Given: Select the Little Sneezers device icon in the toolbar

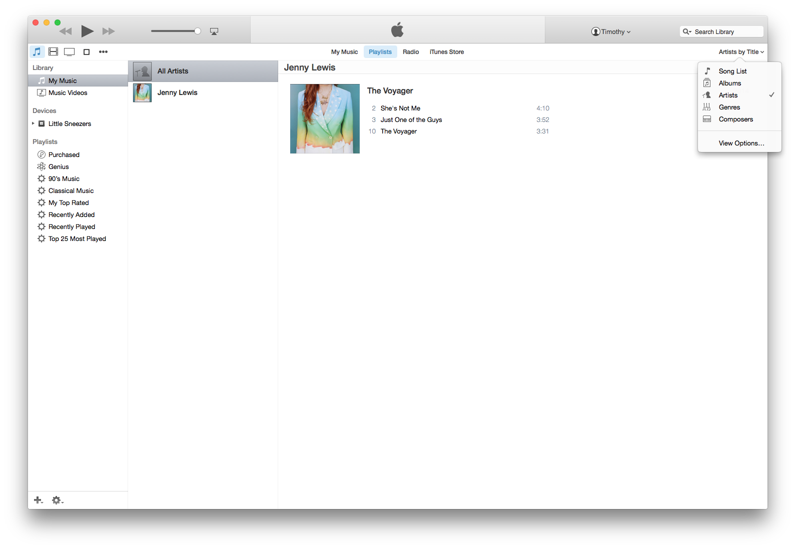Looking at the screenshot, I should pos(87,52).
